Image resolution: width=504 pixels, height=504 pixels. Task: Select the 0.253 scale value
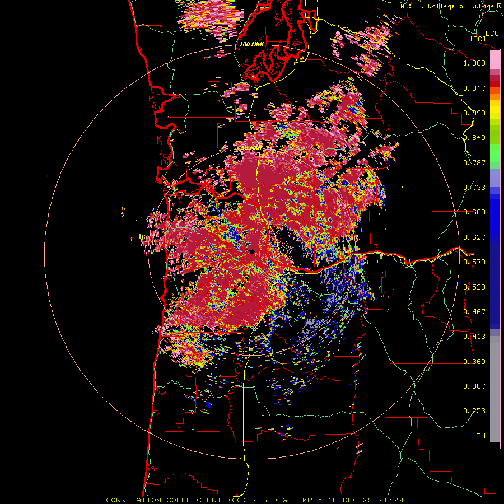click(474, 411)
